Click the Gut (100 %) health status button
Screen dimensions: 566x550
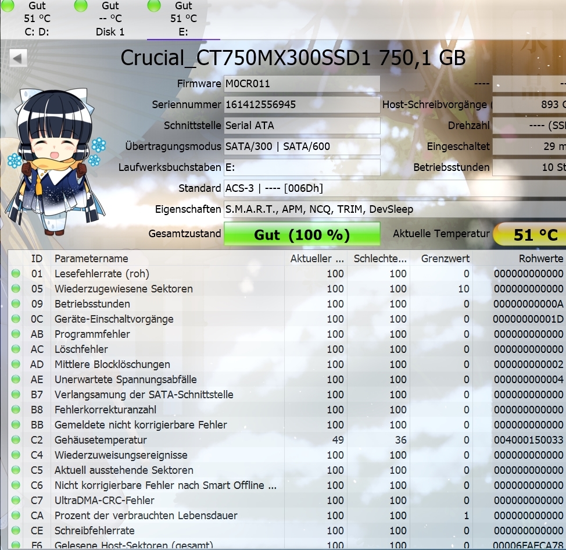pyautogui.click(x=302, y=234)
